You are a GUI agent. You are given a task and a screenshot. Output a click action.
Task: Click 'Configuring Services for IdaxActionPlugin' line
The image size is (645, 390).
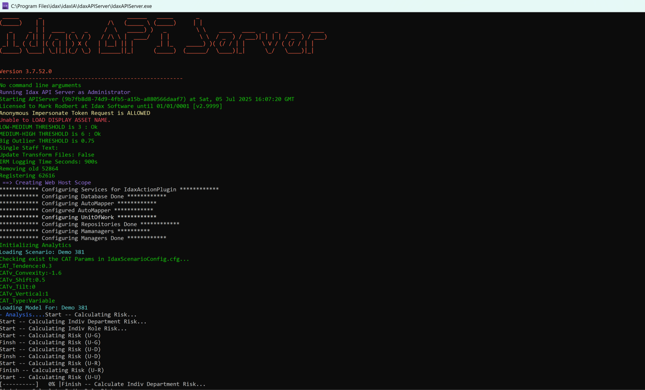pyautogui.click(x=109, y=190)
